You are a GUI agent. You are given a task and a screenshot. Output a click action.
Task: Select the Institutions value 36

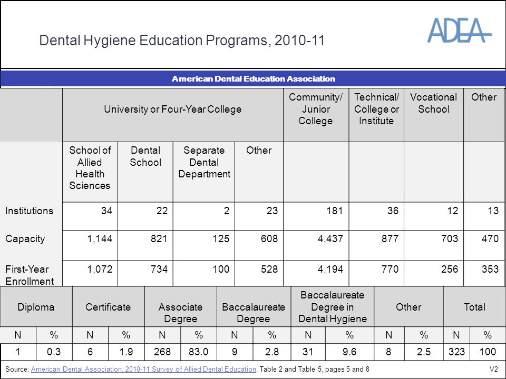392,211
